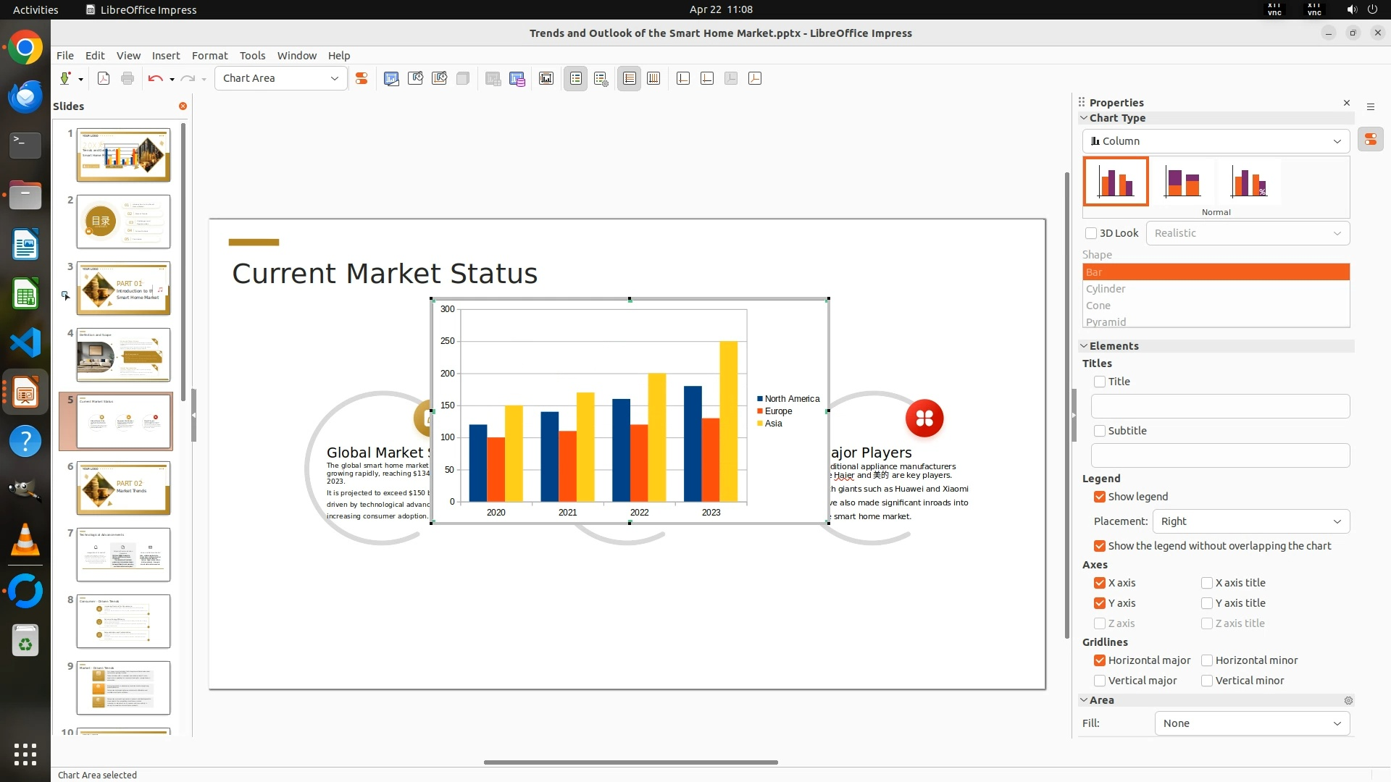Click the Undo arrow icon

(154, 78)
